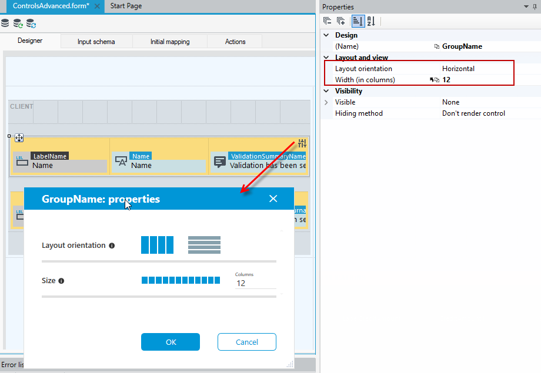Viewport: 541px width, 373px height.
Task: Choose the vertical rows layout orientation
Action: tap(204, 245)
